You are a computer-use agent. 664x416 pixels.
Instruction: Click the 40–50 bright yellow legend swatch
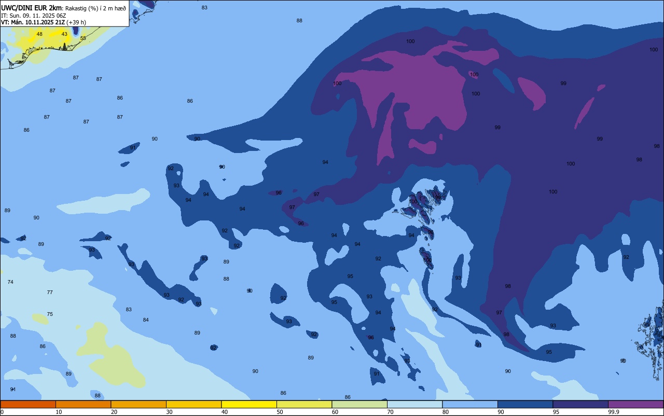[249, 404]
